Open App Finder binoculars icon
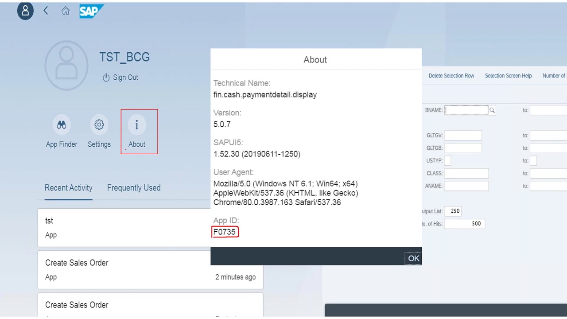 [x=62, y=125]
